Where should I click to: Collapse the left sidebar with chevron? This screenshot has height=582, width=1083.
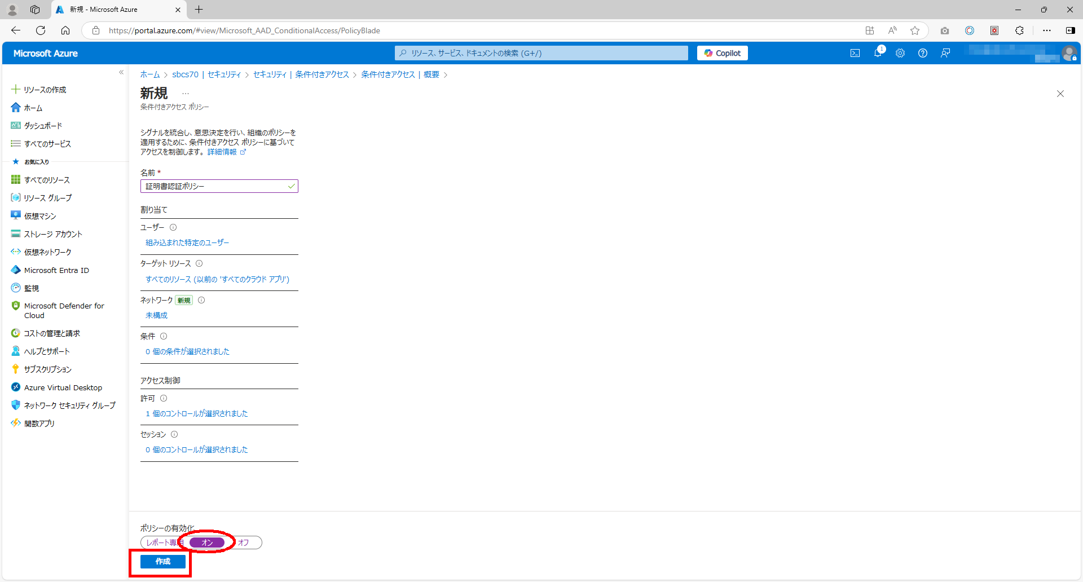click(x=121, y=72)
